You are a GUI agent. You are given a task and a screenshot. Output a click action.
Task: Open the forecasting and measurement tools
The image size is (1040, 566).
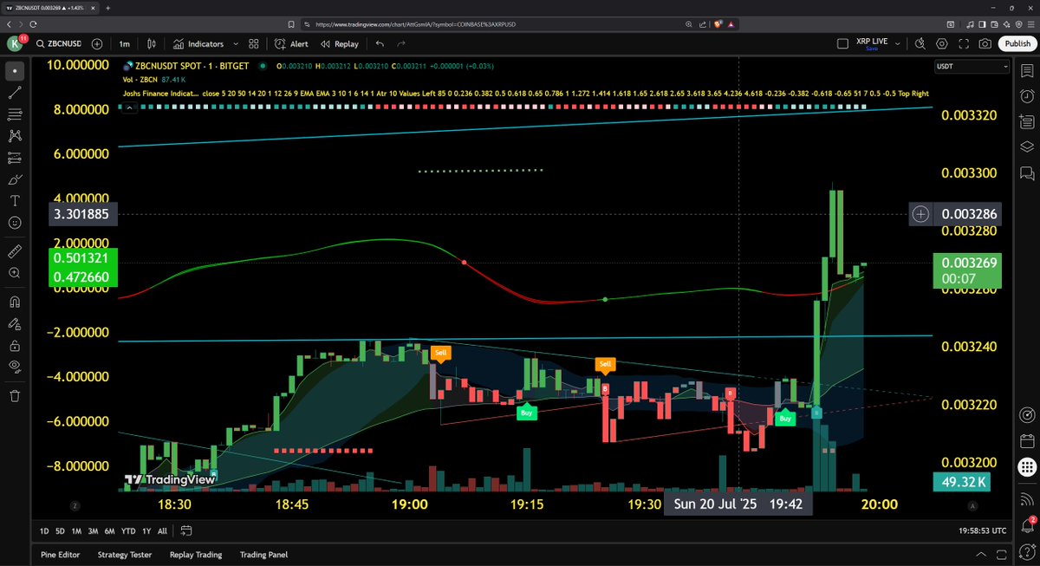pyautogui.click(x=15, y=158)
